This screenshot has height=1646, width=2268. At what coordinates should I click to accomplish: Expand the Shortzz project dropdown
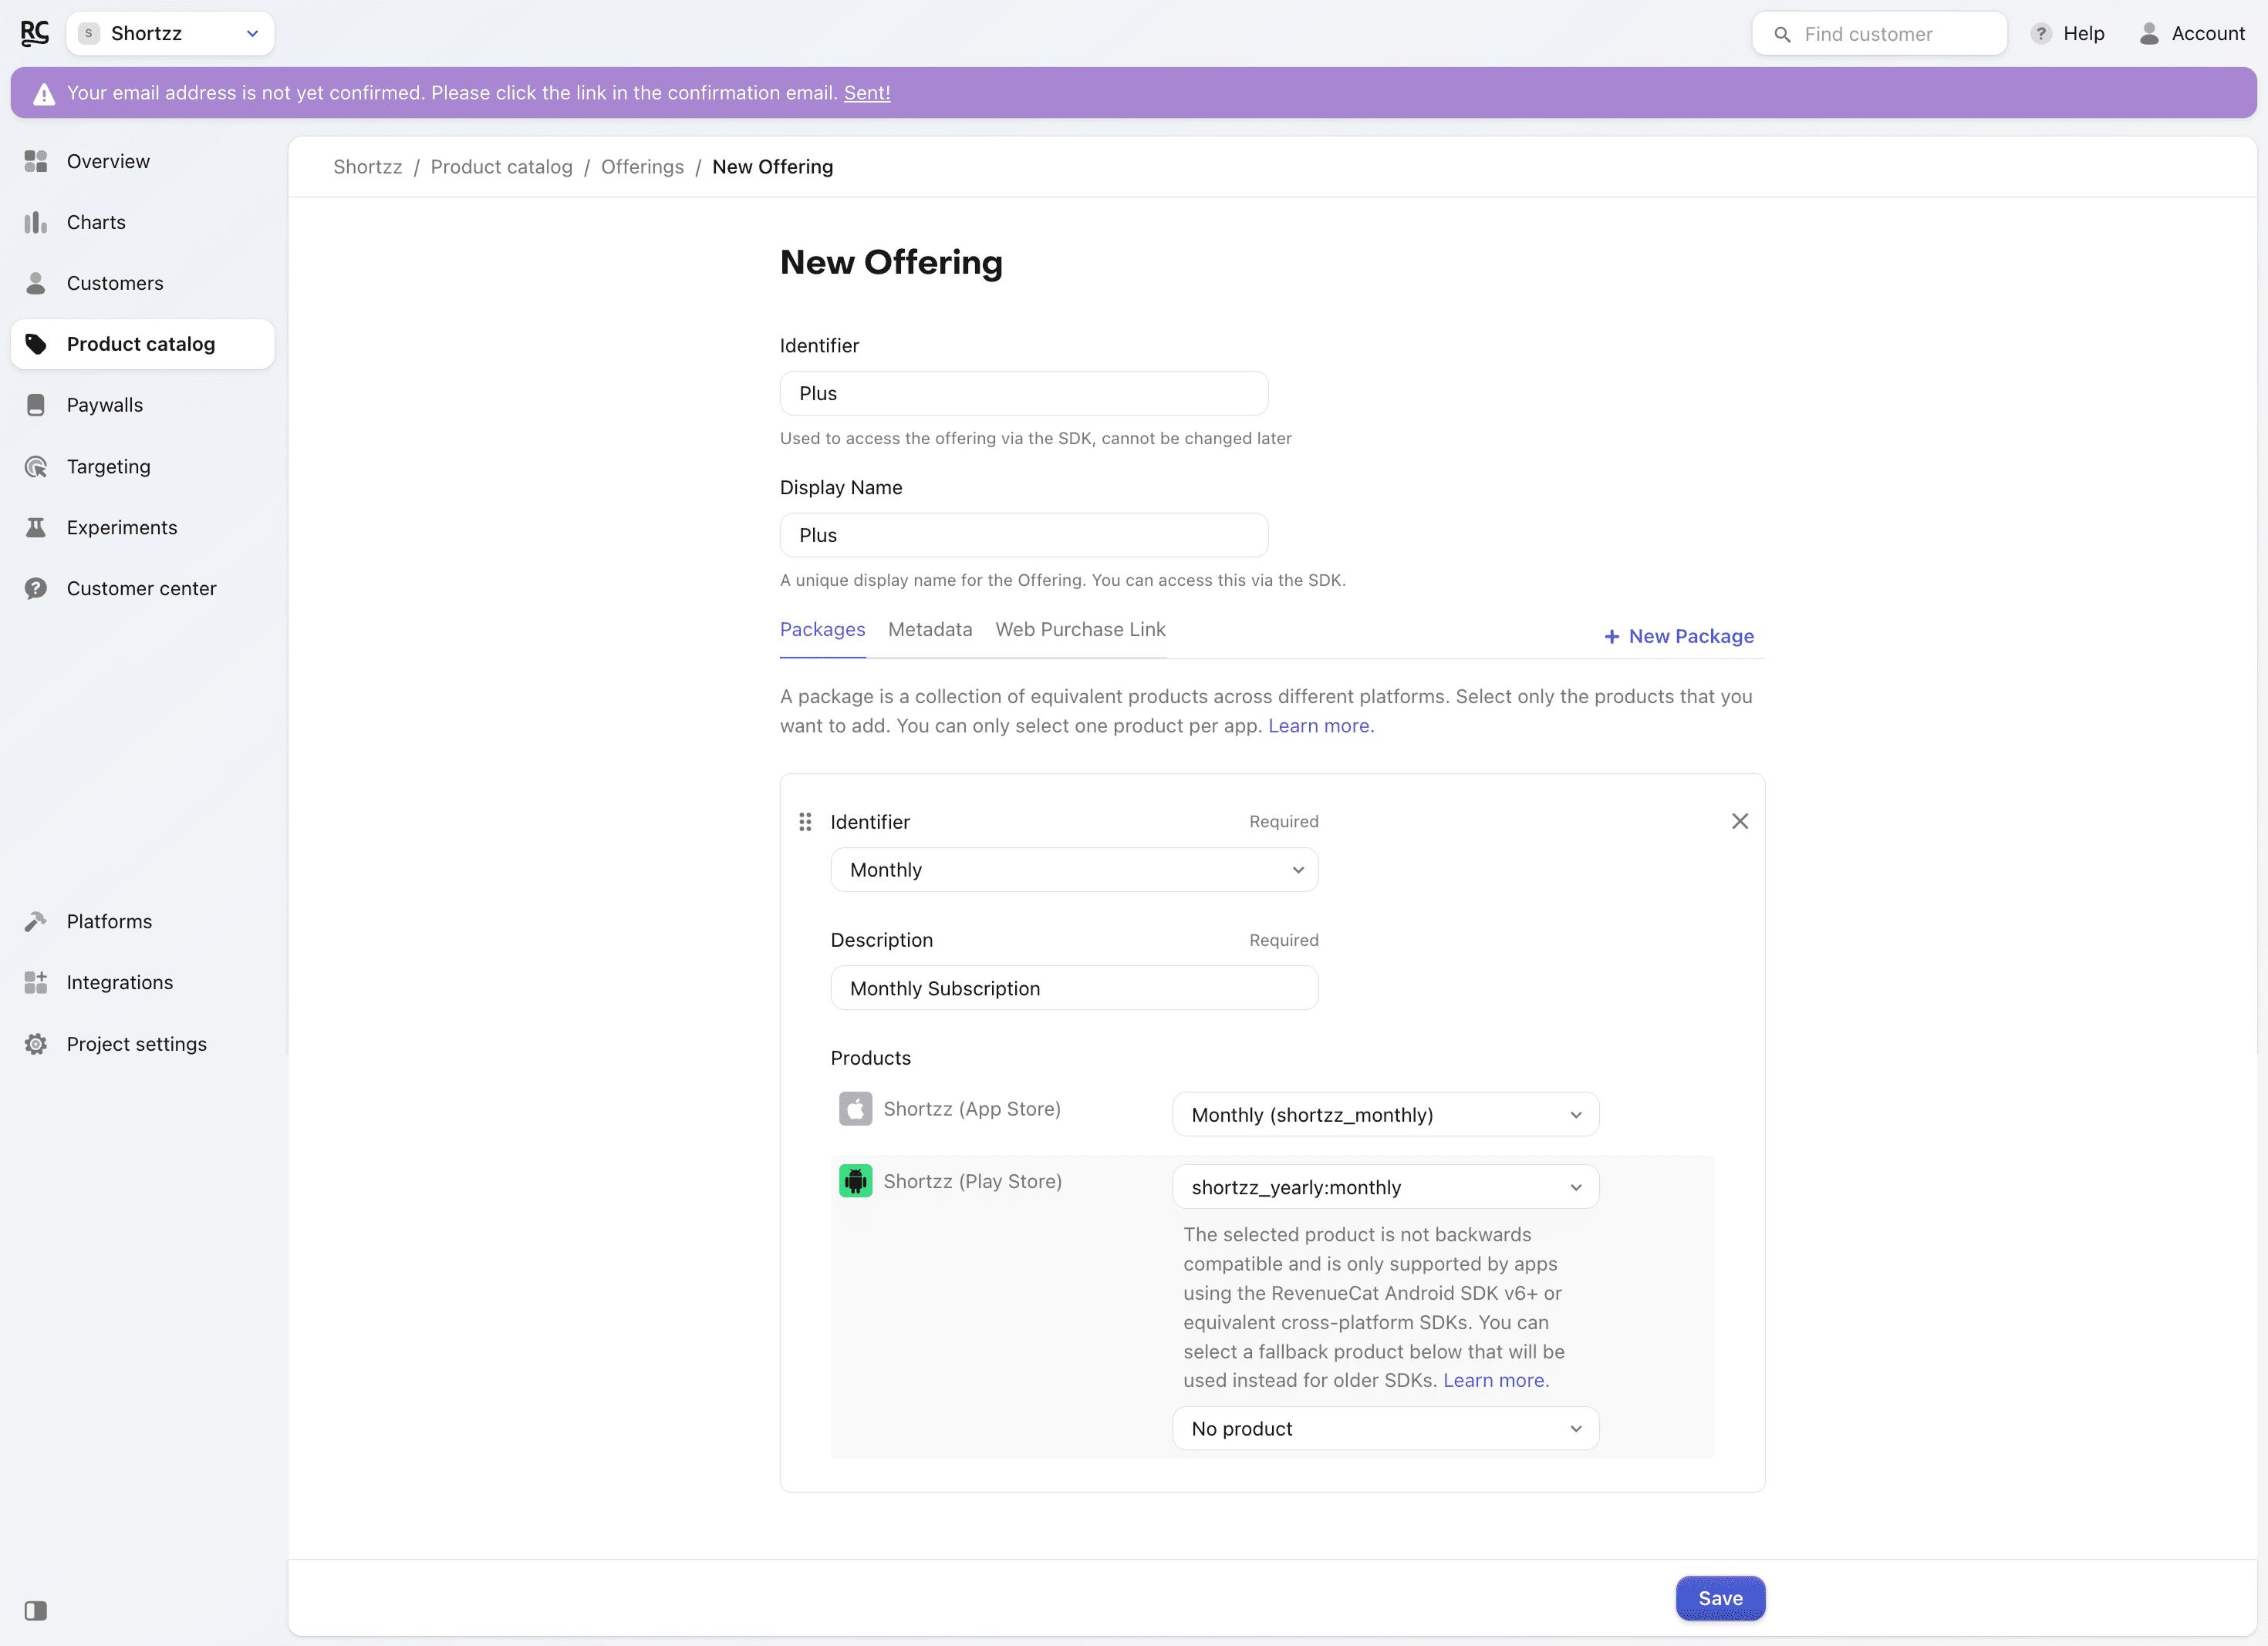(x=171, y=33)
